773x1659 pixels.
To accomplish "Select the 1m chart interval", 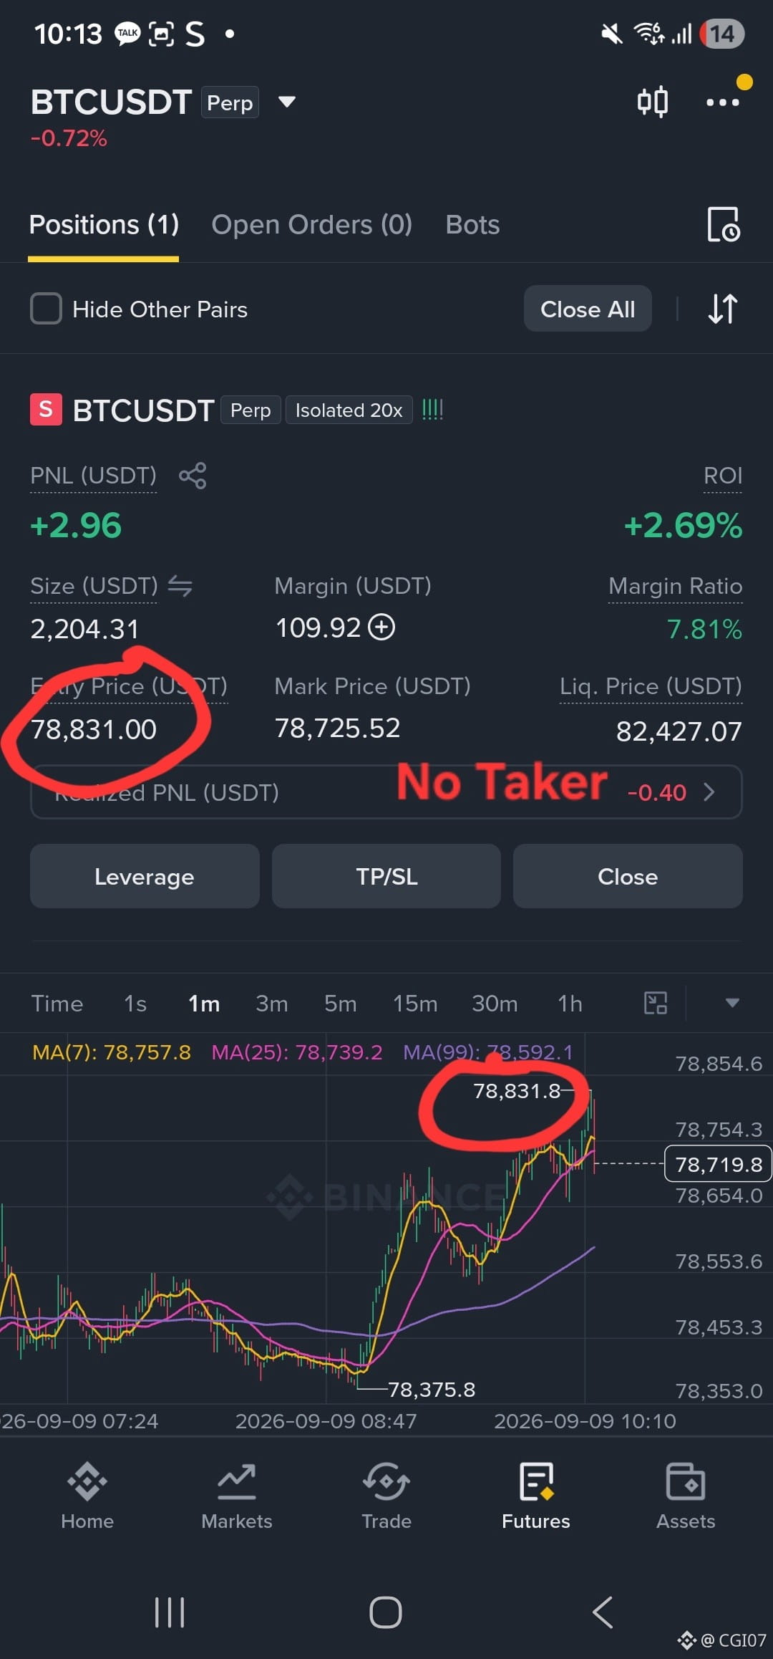I will 204,1004.
